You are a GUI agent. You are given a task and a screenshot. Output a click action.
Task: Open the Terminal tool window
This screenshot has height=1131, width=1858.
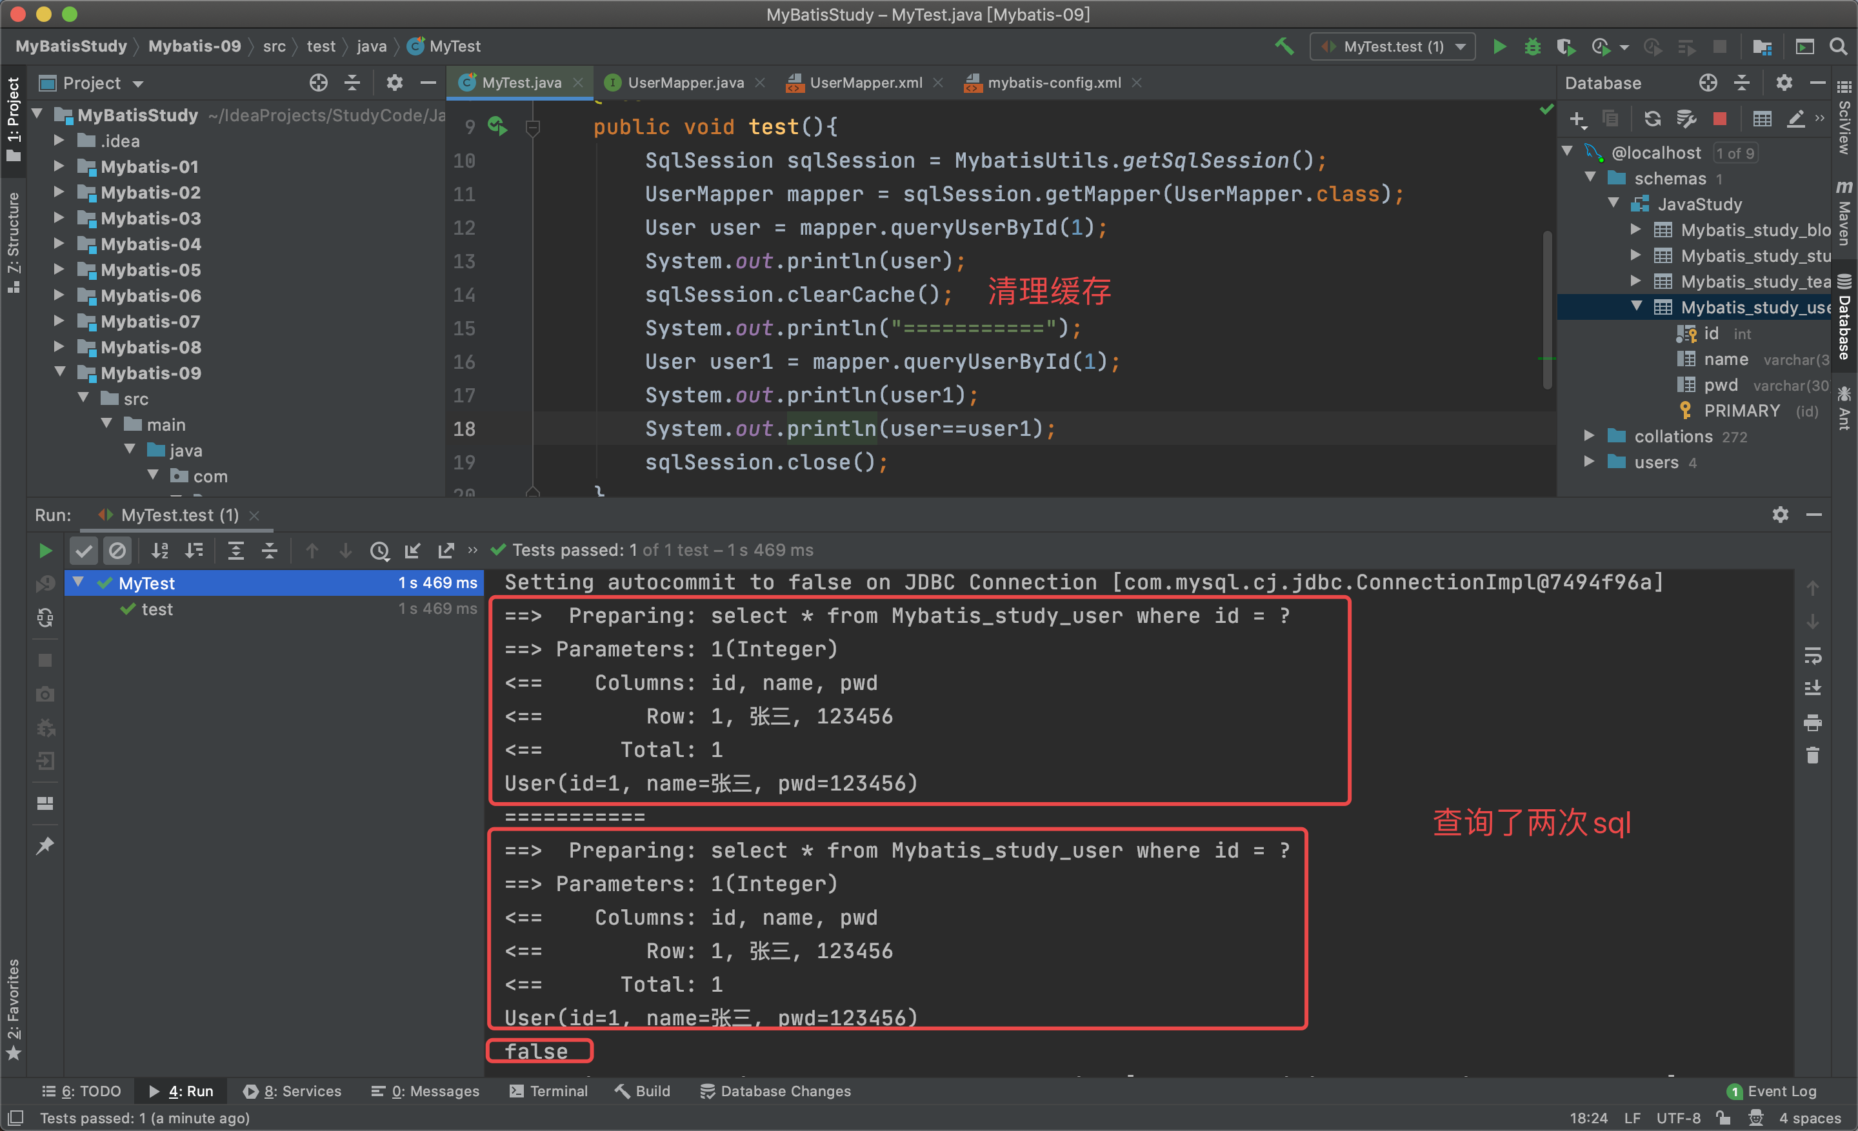pos(548,1090)
